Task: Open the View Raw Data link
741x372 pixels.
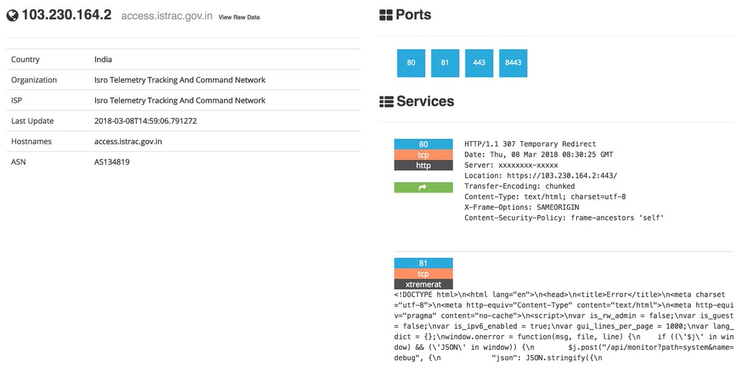Action: click(239, 17)
